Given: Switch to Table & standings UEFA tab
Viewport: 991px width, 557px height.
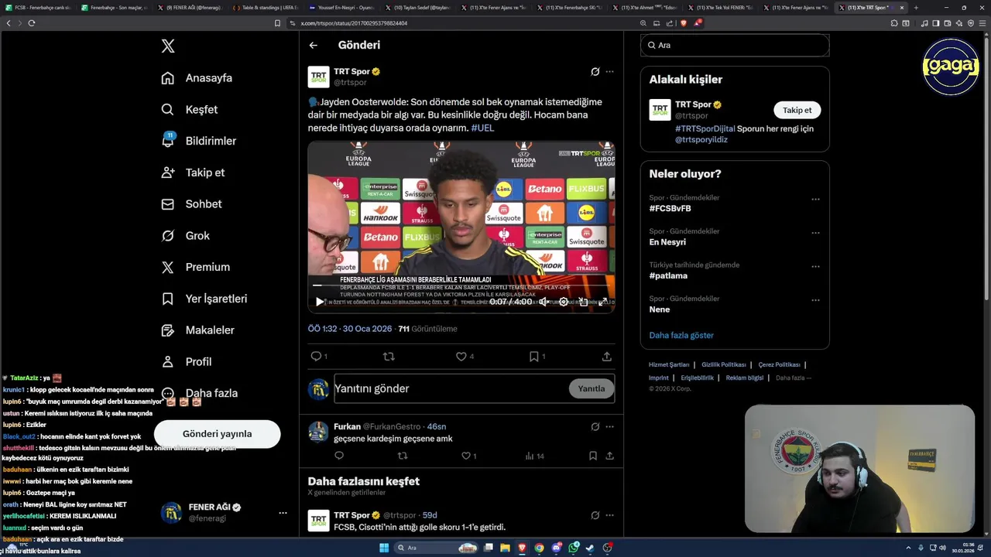Looking at the screenshot, I should coord(265,8).
